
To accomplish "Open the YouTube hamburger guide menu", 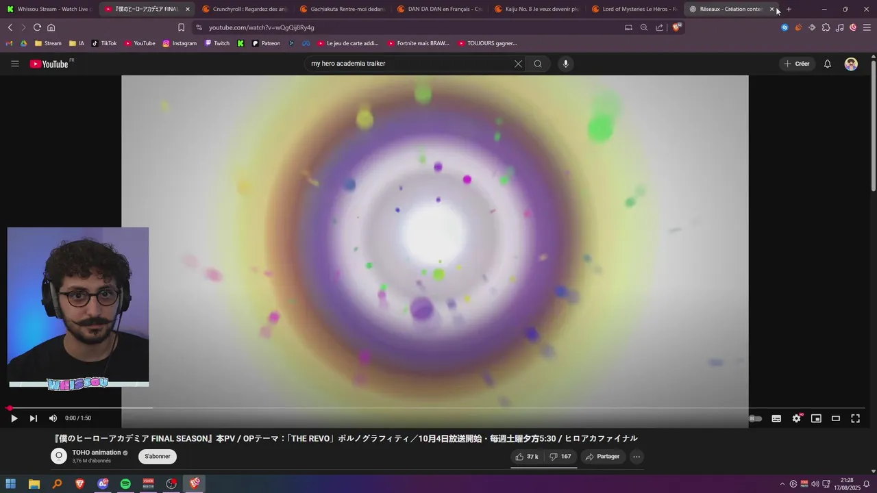I will pyautogui.click(x=15, y=64).
